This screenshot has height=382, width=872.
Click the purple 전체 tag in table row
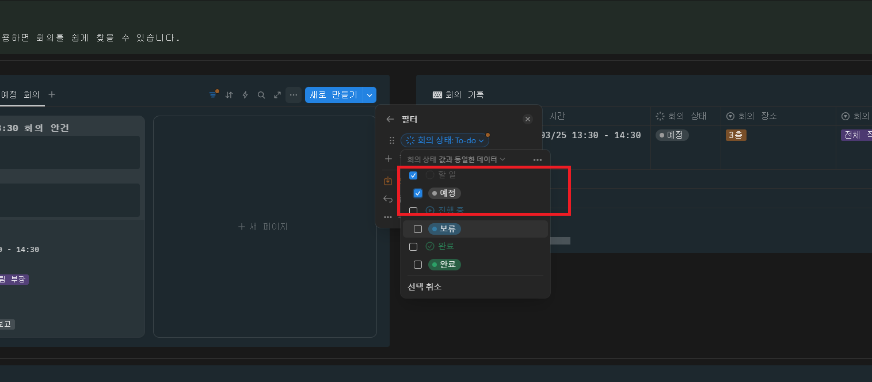[856, 136]
